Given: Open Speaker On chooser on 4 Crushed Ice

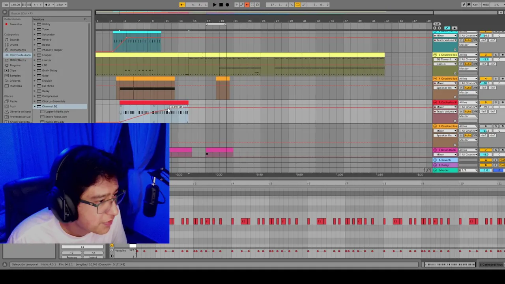Looking at the screenshot, I should pos(445,88).
